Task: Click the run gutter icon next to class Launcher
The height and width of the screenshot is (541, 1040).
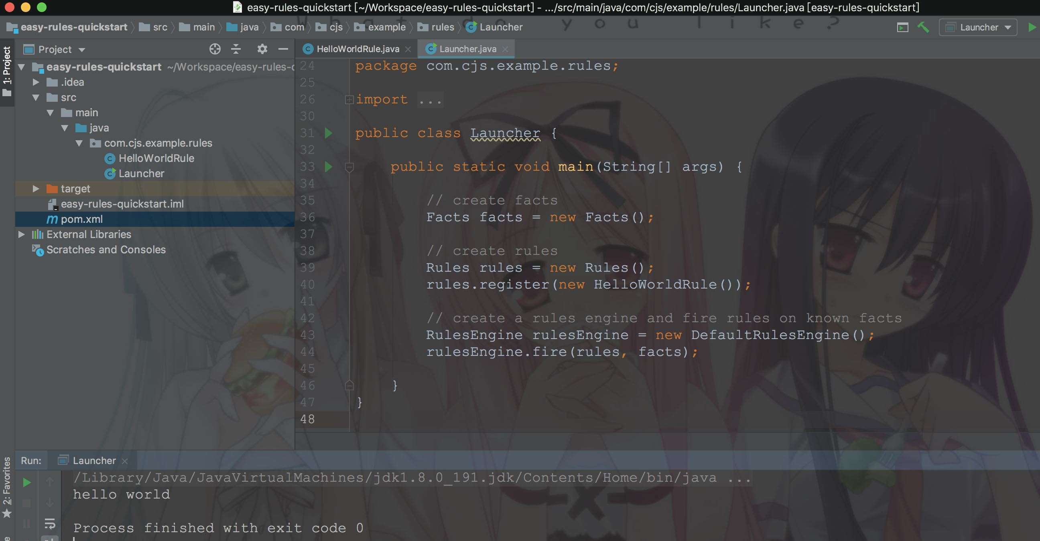Action: tap(328, 133)
